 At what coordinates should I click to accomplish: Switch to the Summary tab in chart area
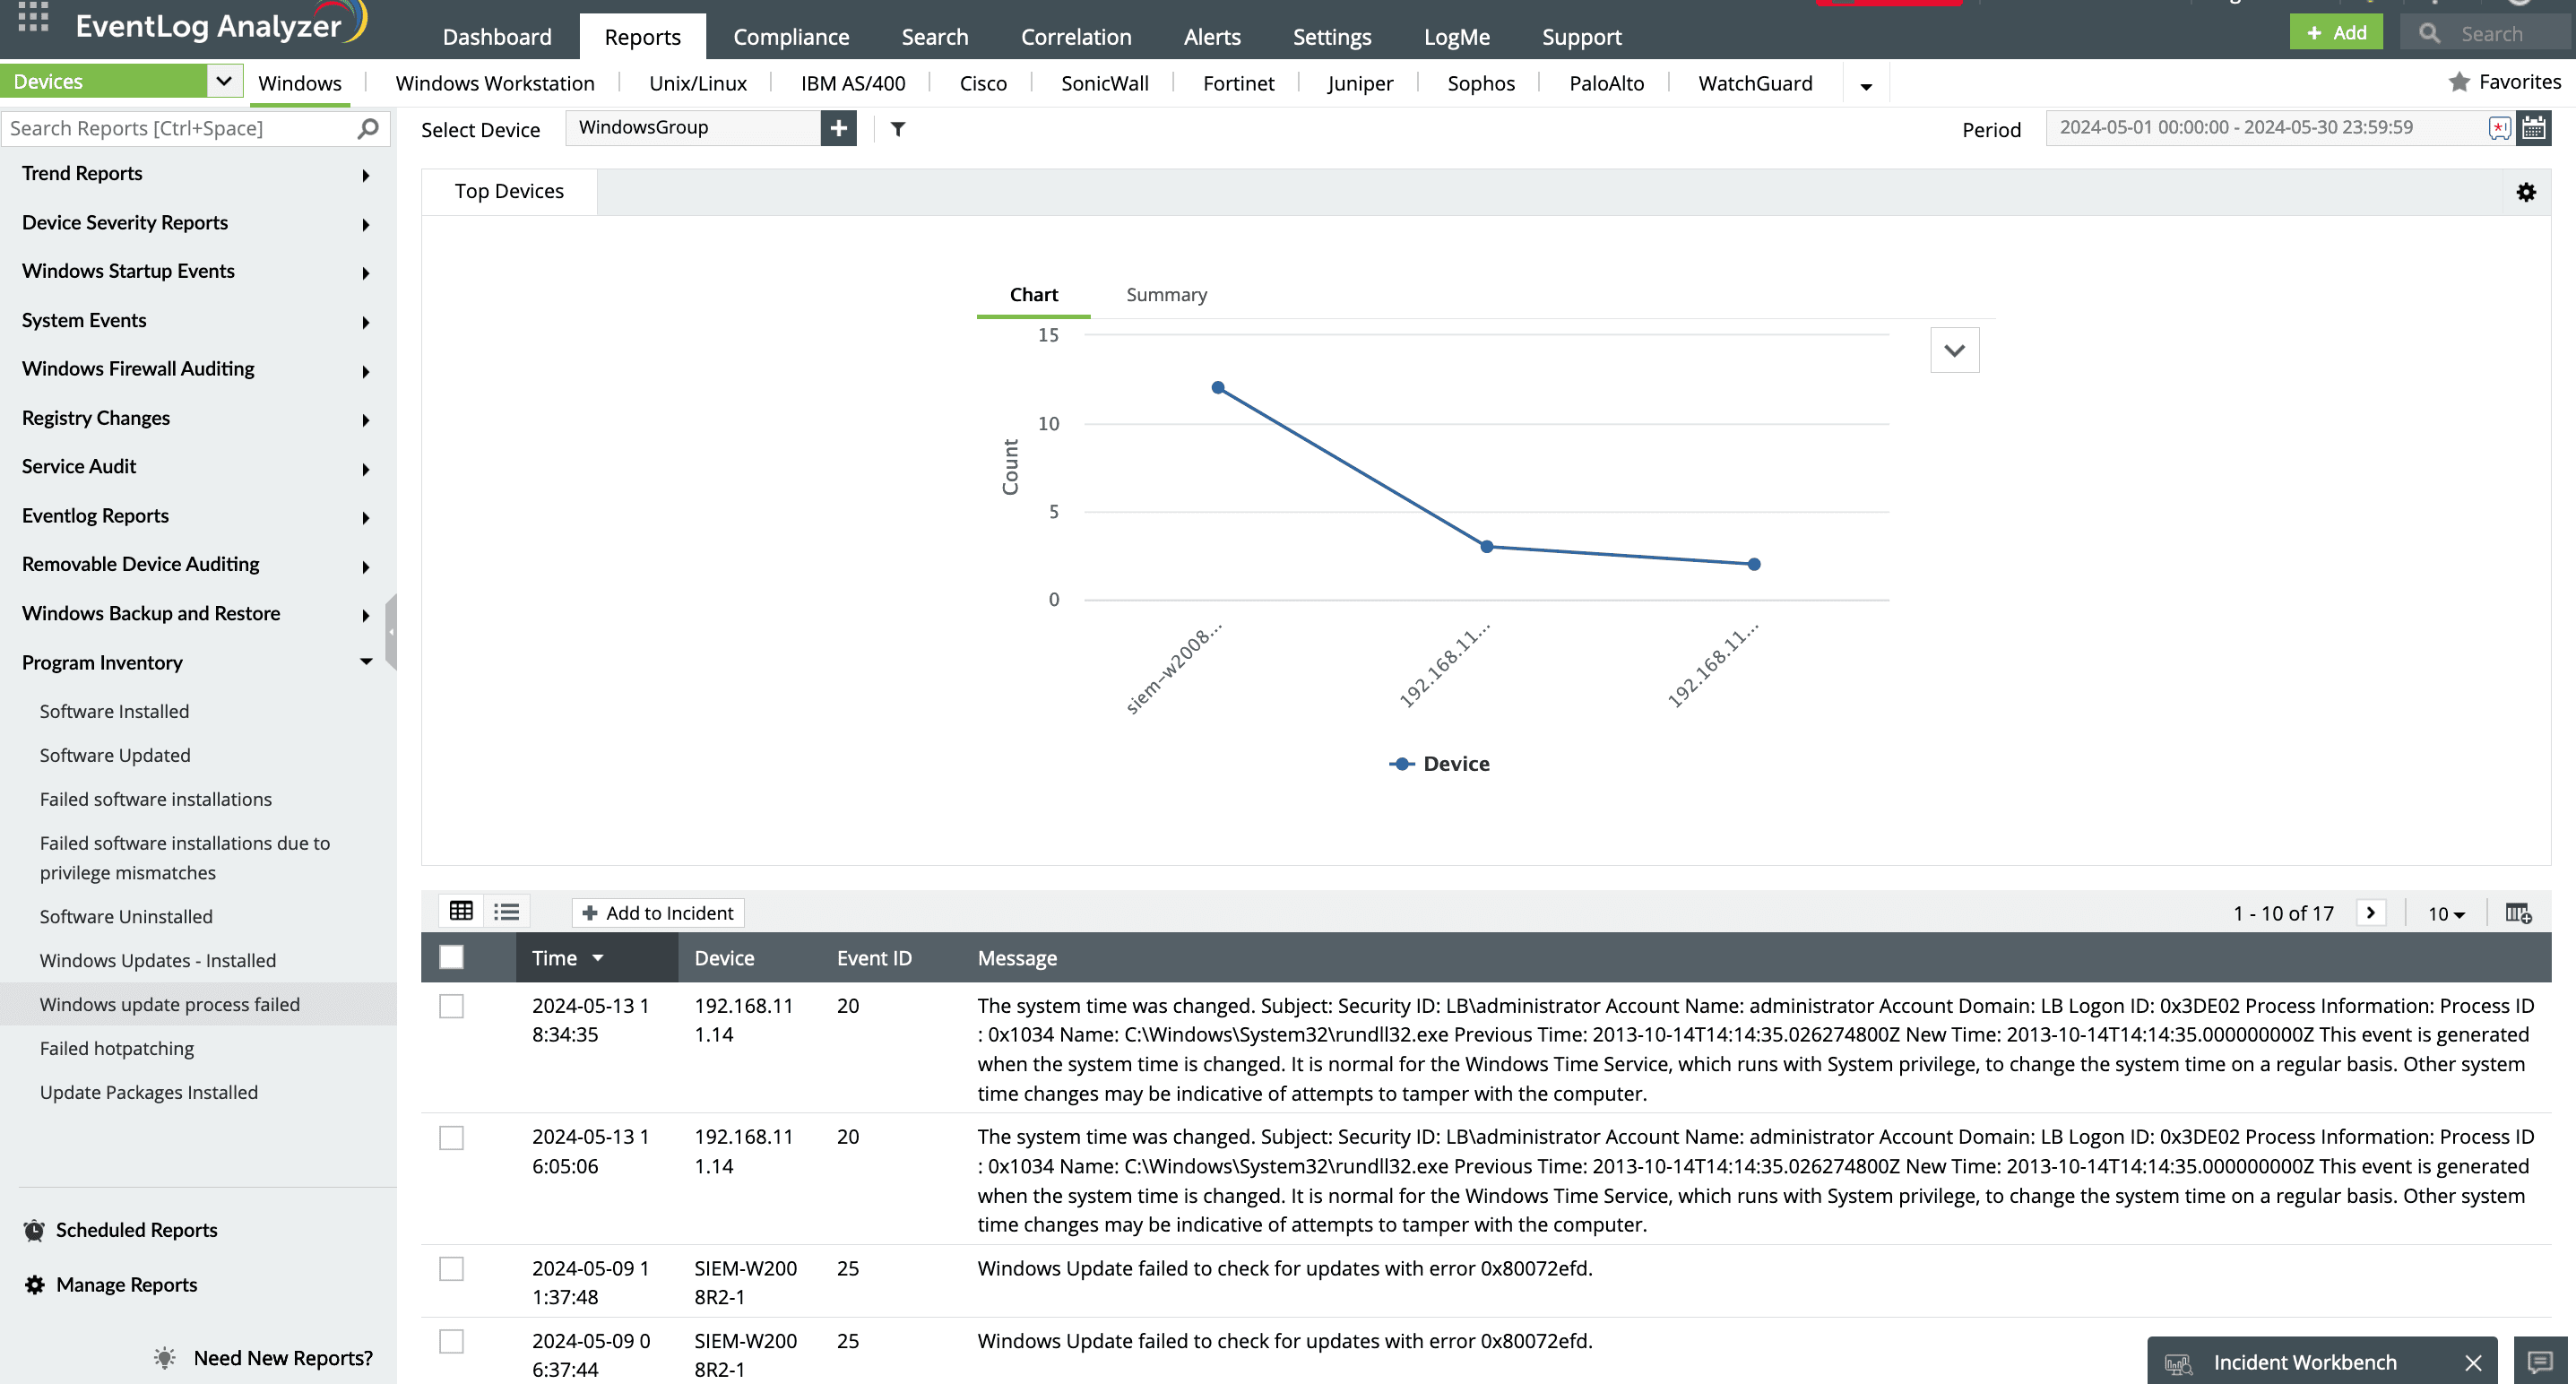coord(1167,293)
